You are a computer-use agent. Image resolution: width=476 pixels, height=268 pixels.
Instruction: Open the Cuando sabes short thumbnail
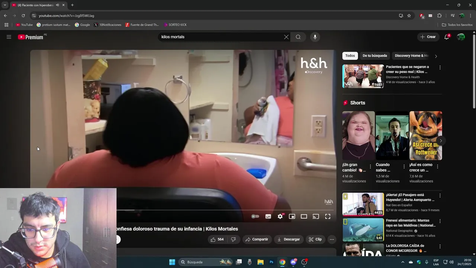coord(392,135)
